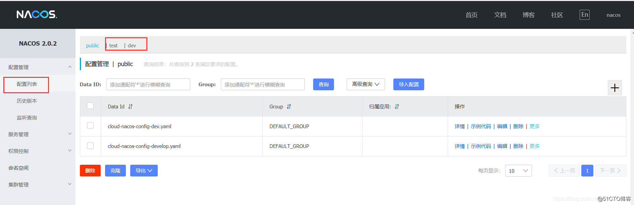
Task: Sort by 归属应用 column arrows
Action: click(397, 107)
